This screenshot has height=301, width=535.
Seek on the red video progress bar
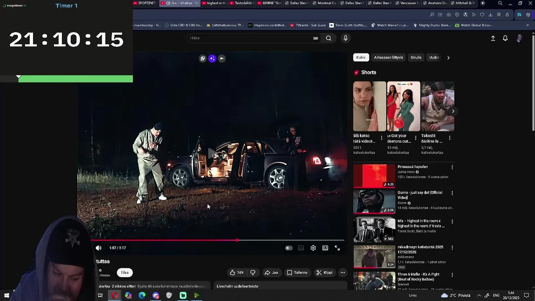click(x=217, y=240)
